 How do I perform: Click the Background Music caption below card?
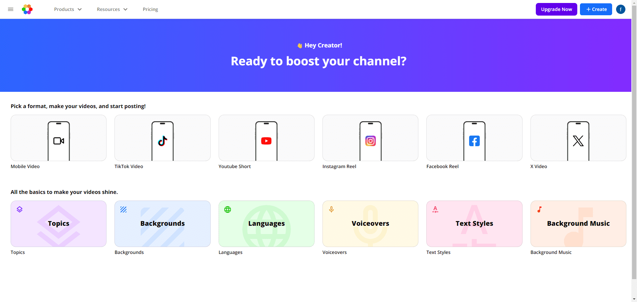[551, 252]
